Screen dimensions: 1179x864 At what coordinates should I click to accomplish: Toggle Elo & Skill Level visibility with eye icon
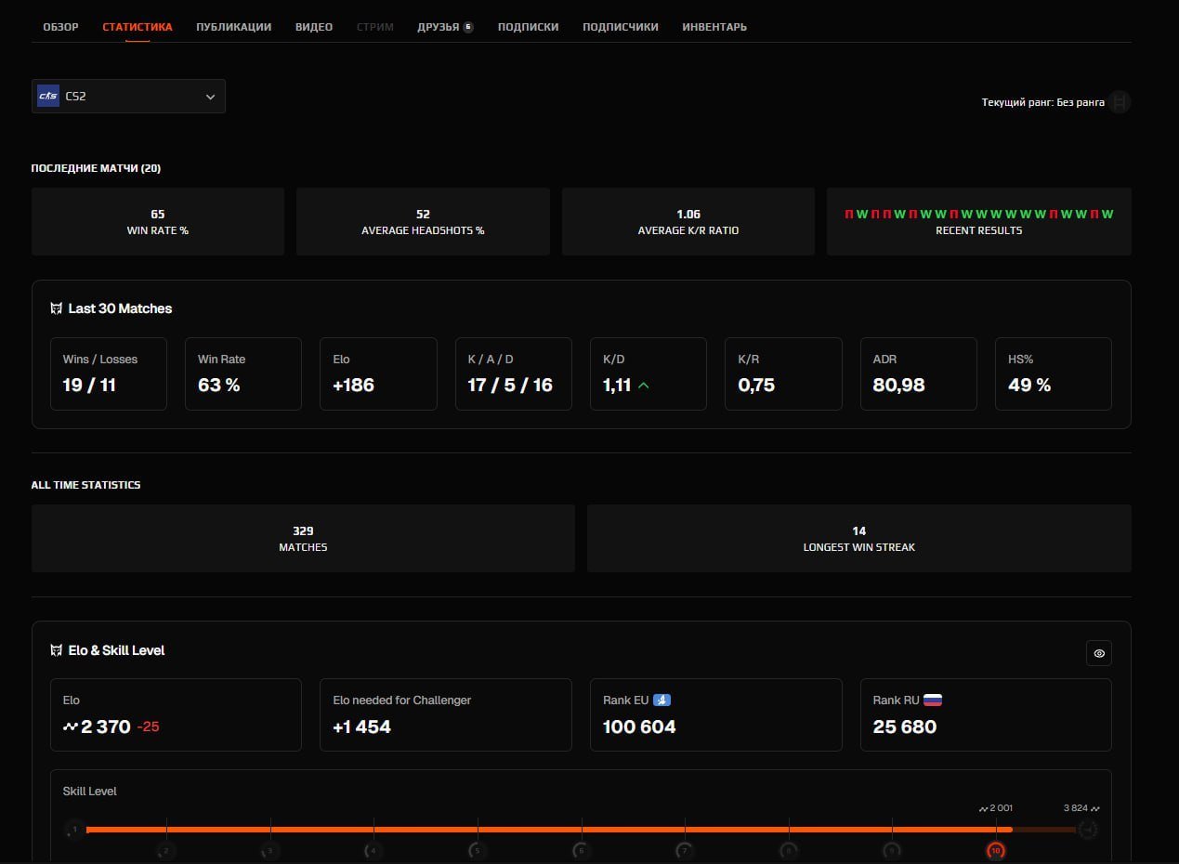click(1099, 653)
